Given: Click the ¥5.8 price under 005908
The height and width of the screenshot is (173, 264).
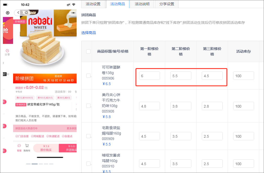Looking at the screenshot, I should (x=107, y=117).
